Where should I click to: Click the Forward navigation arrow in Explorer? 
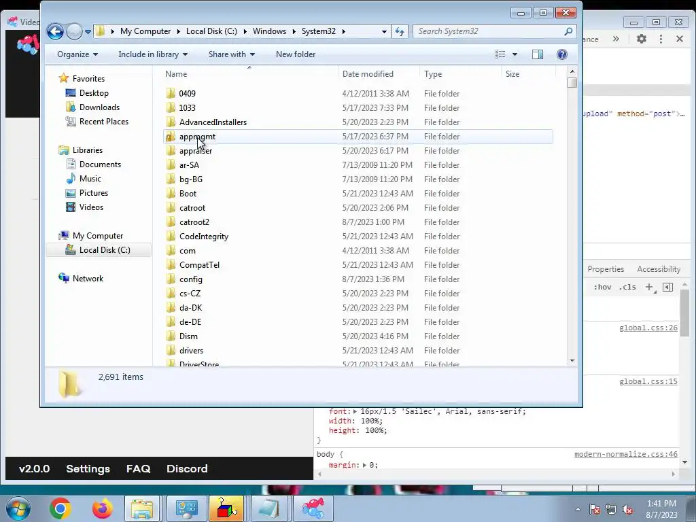[74, 31]
